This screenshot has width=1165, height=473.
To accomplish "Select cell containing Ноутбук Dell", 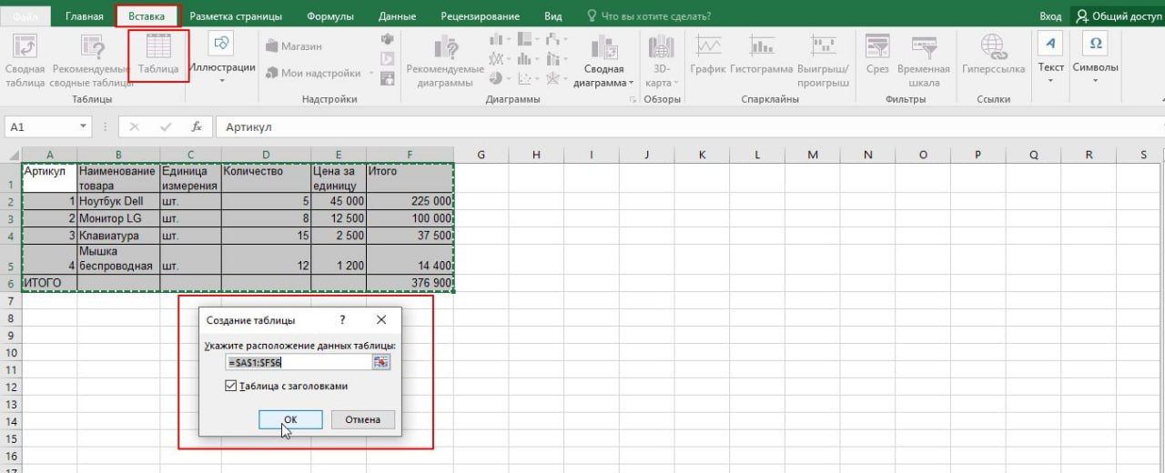I will point(118,201).
